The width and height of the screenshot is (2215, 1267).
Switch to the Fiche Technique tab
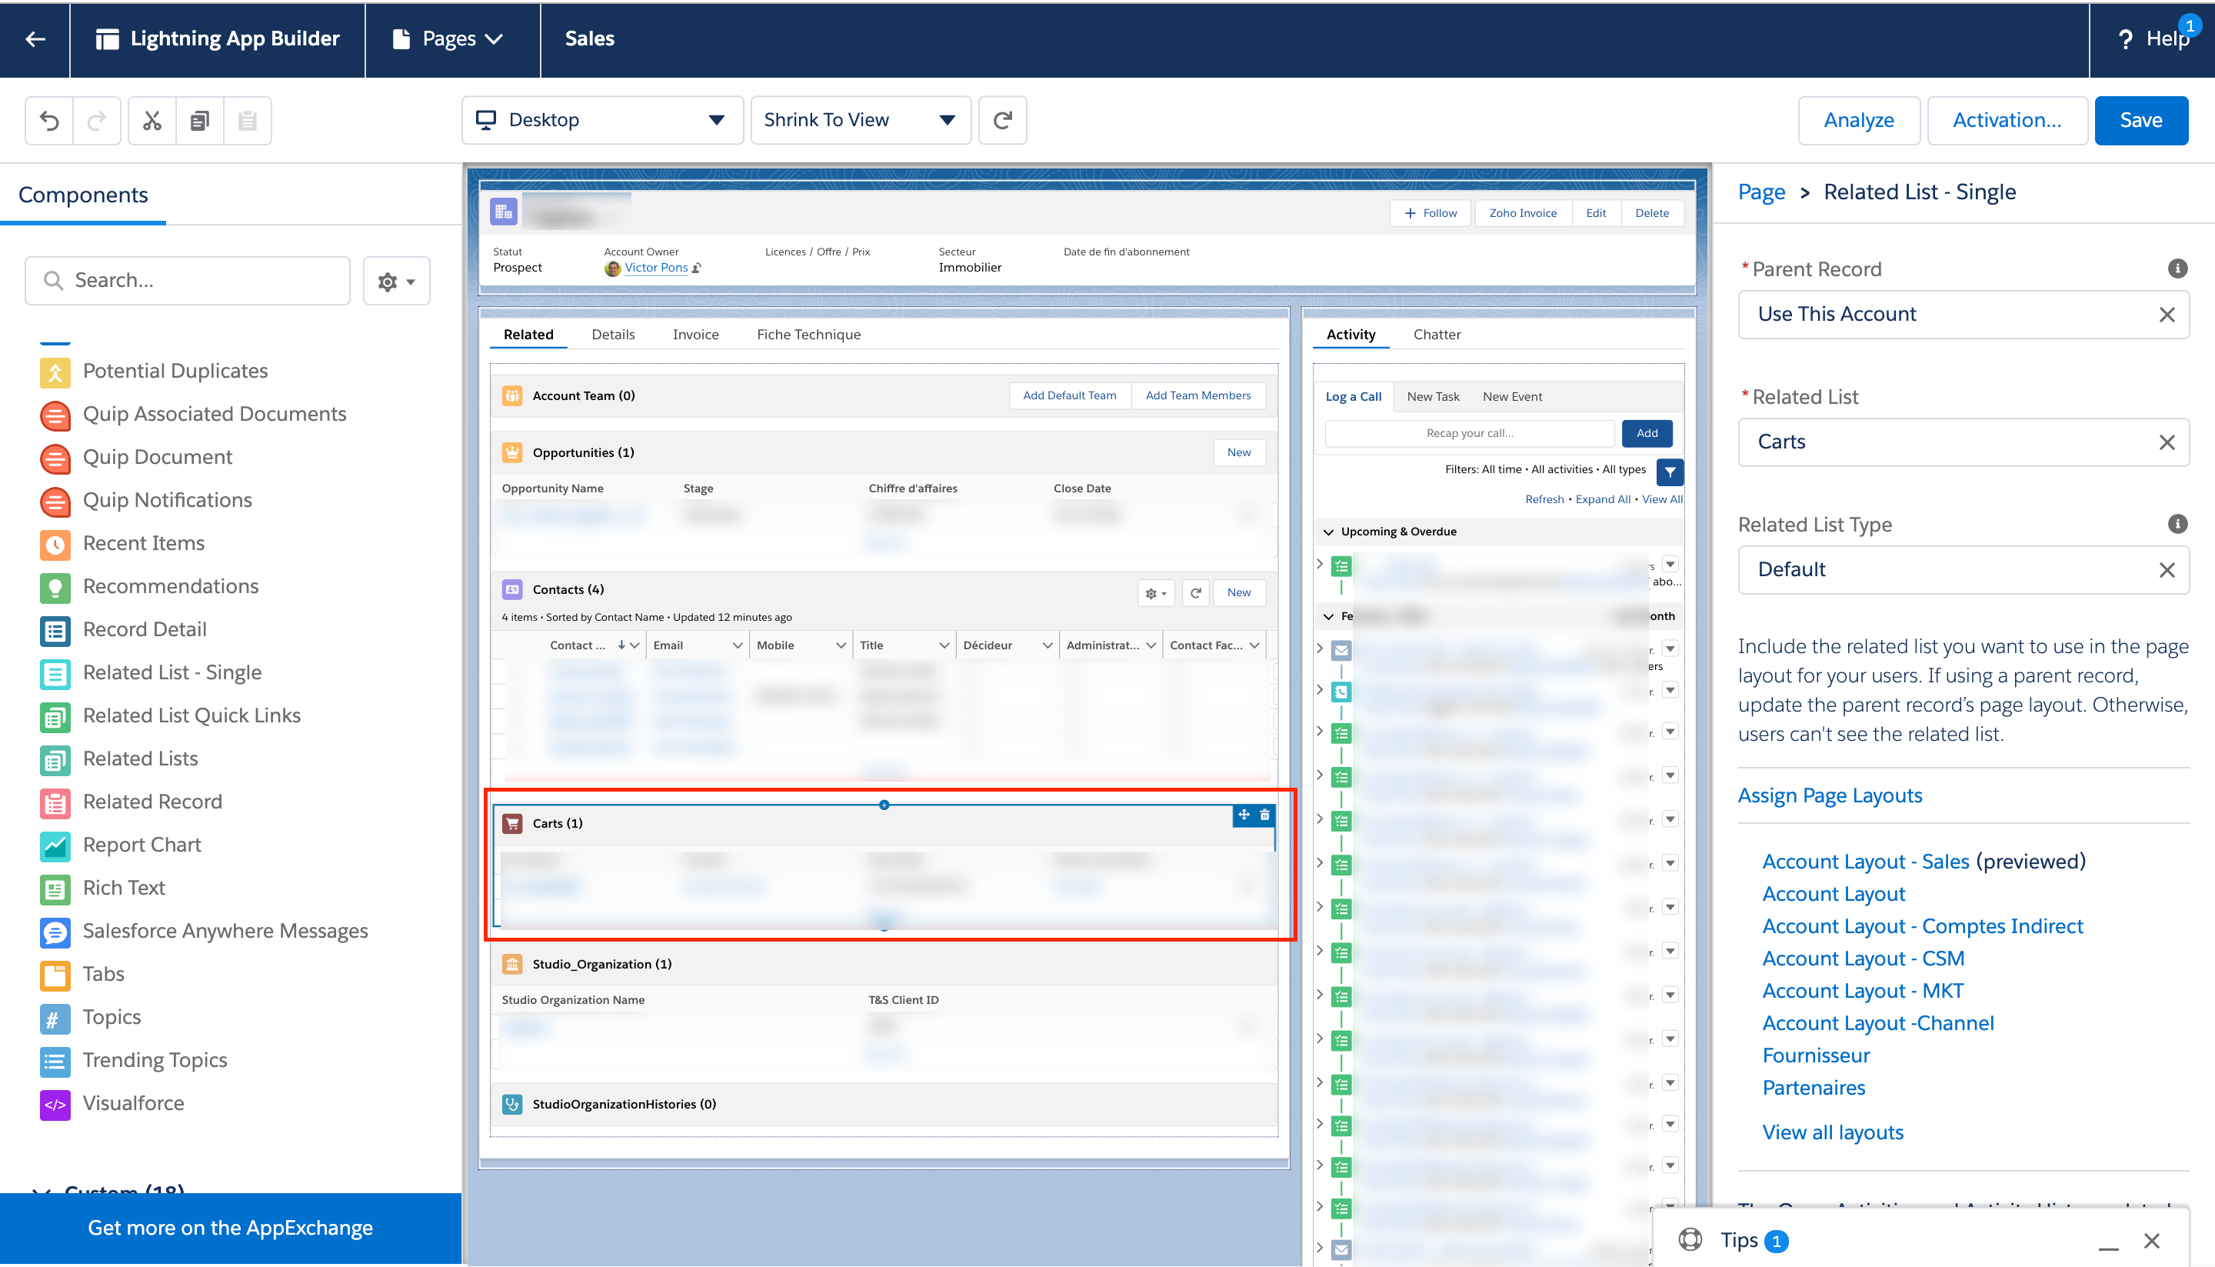[808, 334]
